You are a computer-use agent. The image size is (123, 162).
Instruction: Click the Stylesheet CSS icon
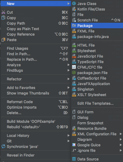tap(74, 51)
